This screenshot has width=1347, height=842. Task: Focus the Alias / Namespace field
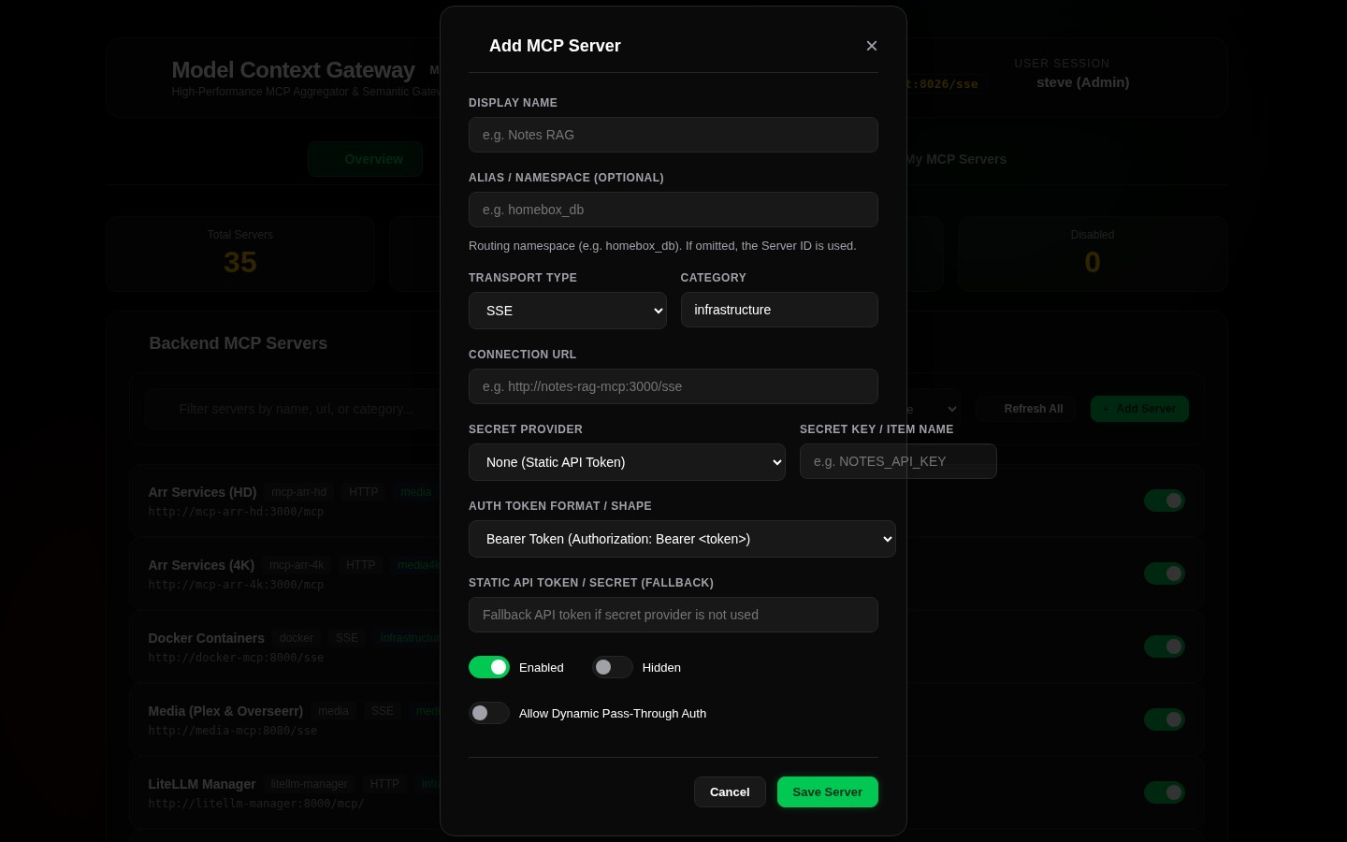point(673,210)
